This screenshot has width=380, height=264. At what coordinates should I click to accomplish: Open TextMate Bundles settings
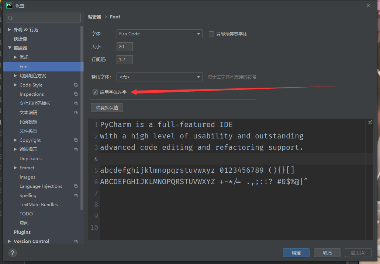pyautogui.click(x=39, y=204)
